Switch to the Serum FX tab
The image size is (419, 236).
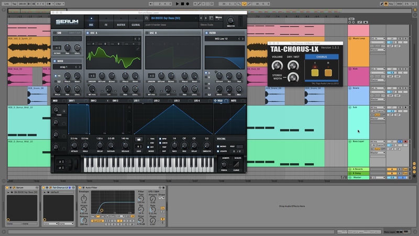tap(106, 22)
